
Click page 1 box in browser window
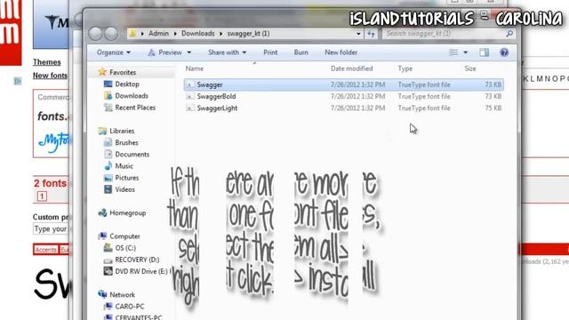coord(42,196)
